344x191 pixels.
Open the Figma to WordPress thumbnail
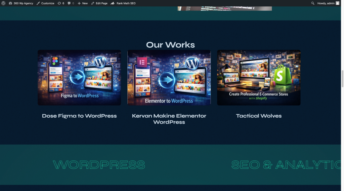pyautogui.click(x=79, y=77)
